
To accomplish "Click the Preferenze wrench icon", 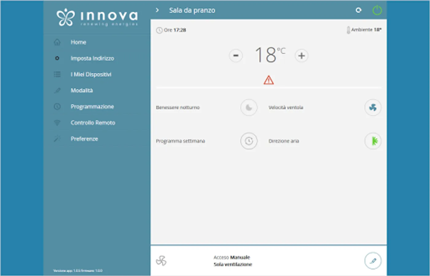I will (57, 139).
